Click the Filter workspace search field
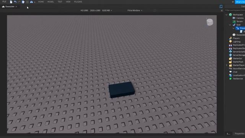 tap(235, 10)
